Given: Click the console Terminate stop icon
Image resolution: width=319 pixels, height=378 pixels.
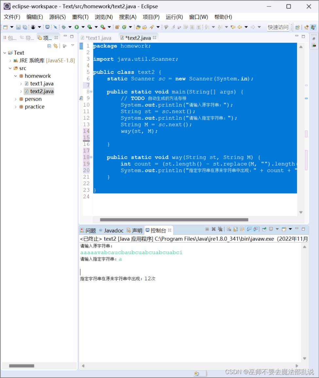Looking at the screenshot, I should pyautogui.click(x=207, y=229).
